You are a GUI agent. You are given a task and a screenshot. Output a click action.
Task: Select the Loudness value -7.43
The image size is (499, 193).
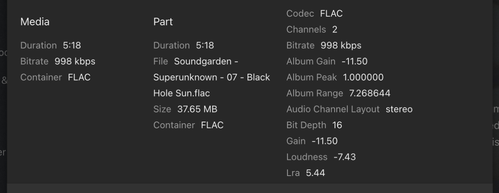click(x=344, y=157)
